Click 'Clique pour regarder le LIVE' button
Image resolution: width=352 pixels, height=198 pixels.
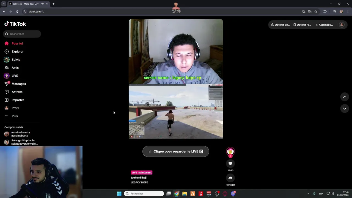click(176, 151)
